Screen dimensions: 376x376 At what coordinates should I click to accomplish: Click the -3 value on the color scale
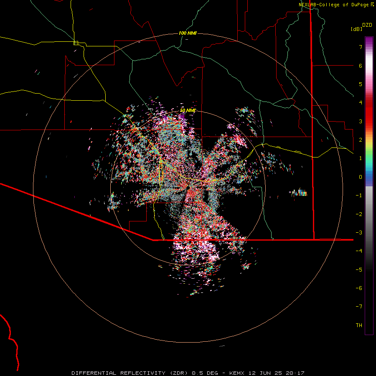[359, 232]
